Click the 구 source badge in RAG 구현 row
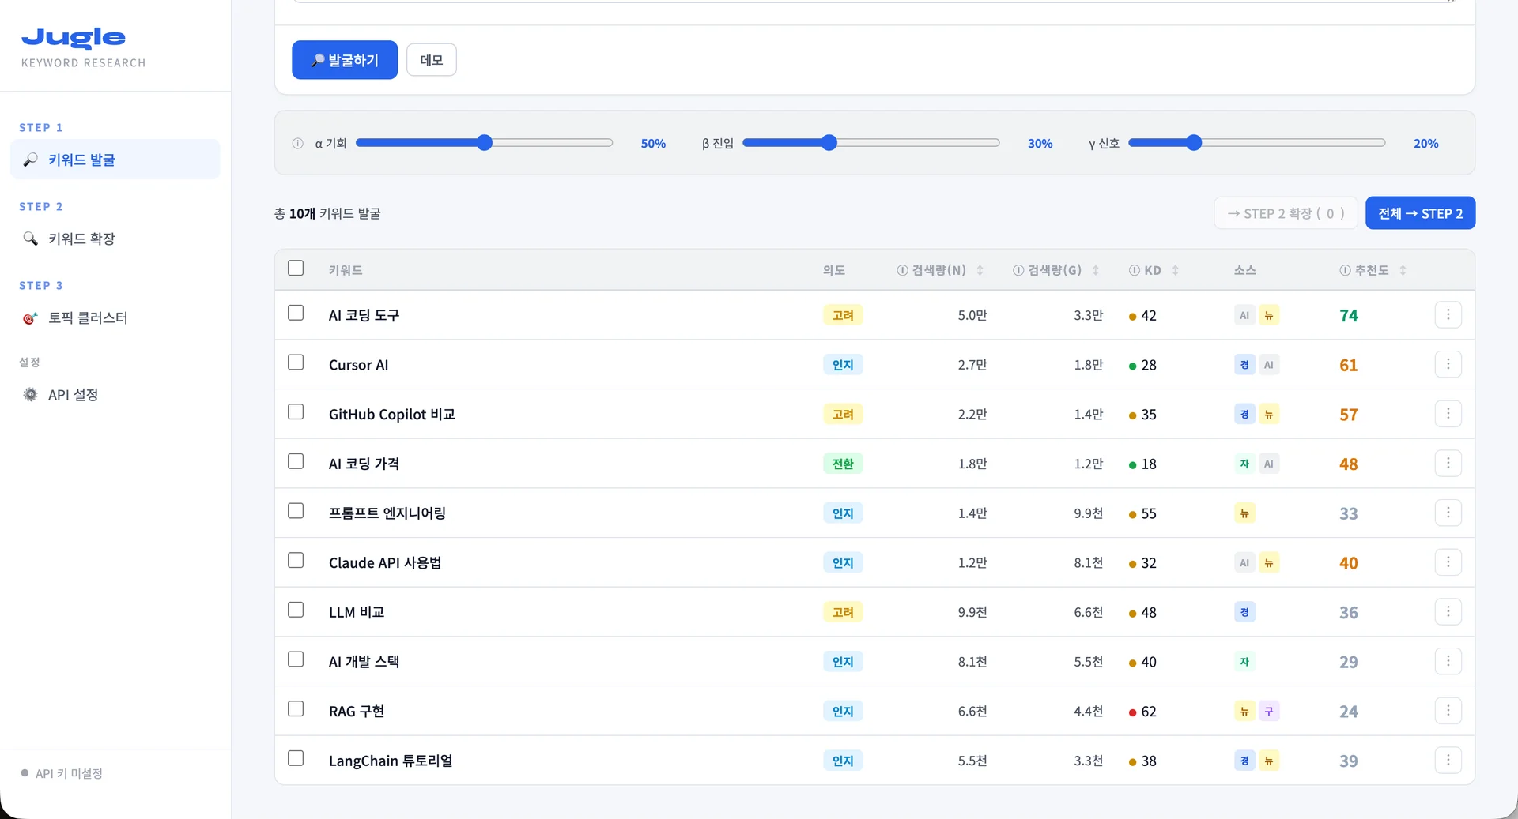The image size is (1518, 819). [x=1269, y=711]
